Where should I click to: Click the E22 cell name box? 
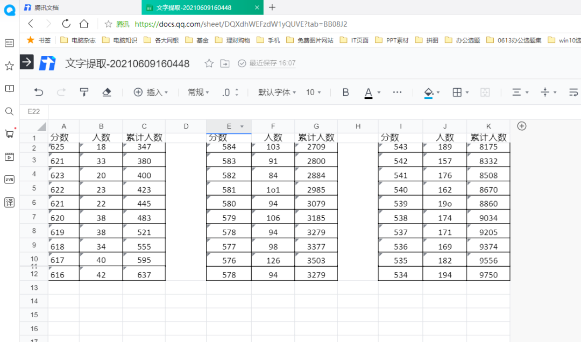(x=33, y=111)
